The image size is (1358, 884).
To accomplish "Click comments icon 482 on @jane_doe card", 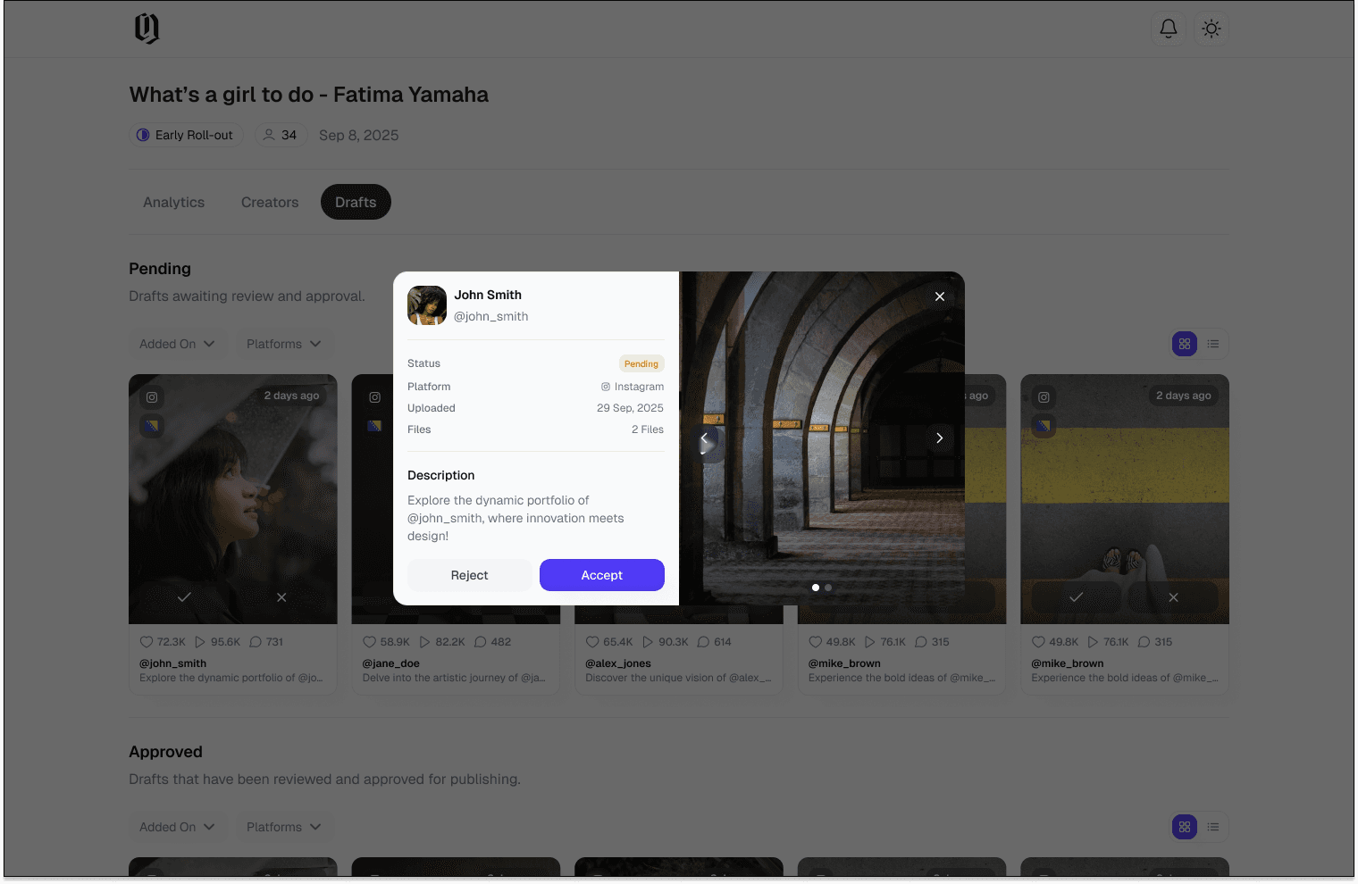I will [480, 642].
